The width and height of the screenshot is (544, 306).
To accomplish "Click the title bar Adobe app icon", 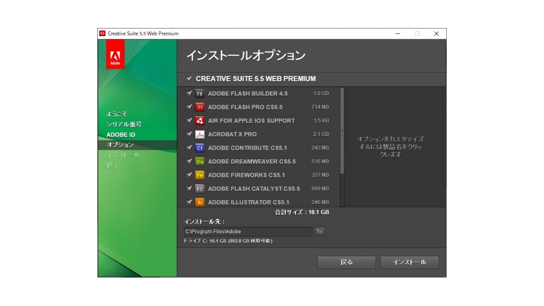I will (x=103, y=33).
